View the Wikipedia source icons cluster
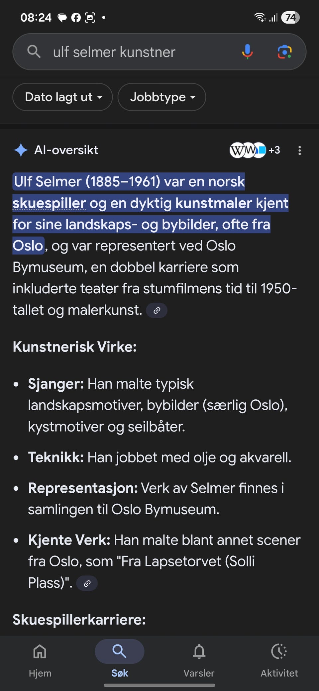Screen dimensions: 319x691 [248, 150]
